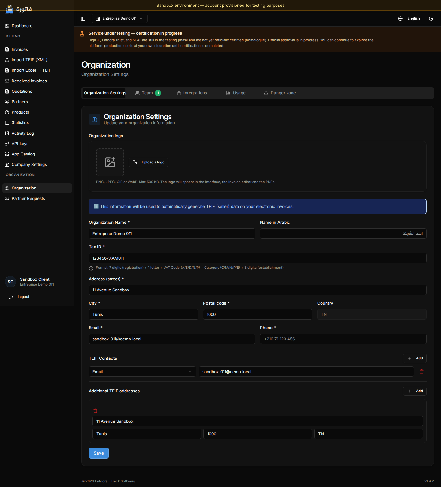Open Partner Requests

[x=37, y=198]
